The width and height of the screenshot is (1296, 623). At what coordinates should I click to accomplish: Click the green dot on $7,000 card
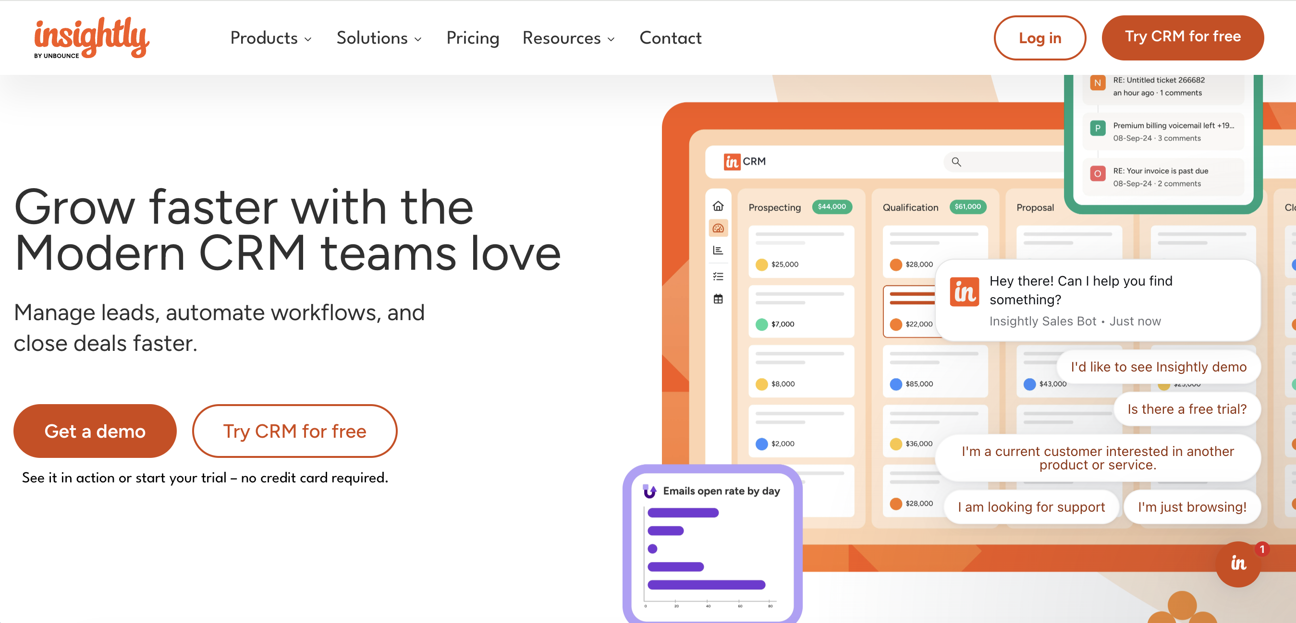pyautogui.click(x=761, y=324)
